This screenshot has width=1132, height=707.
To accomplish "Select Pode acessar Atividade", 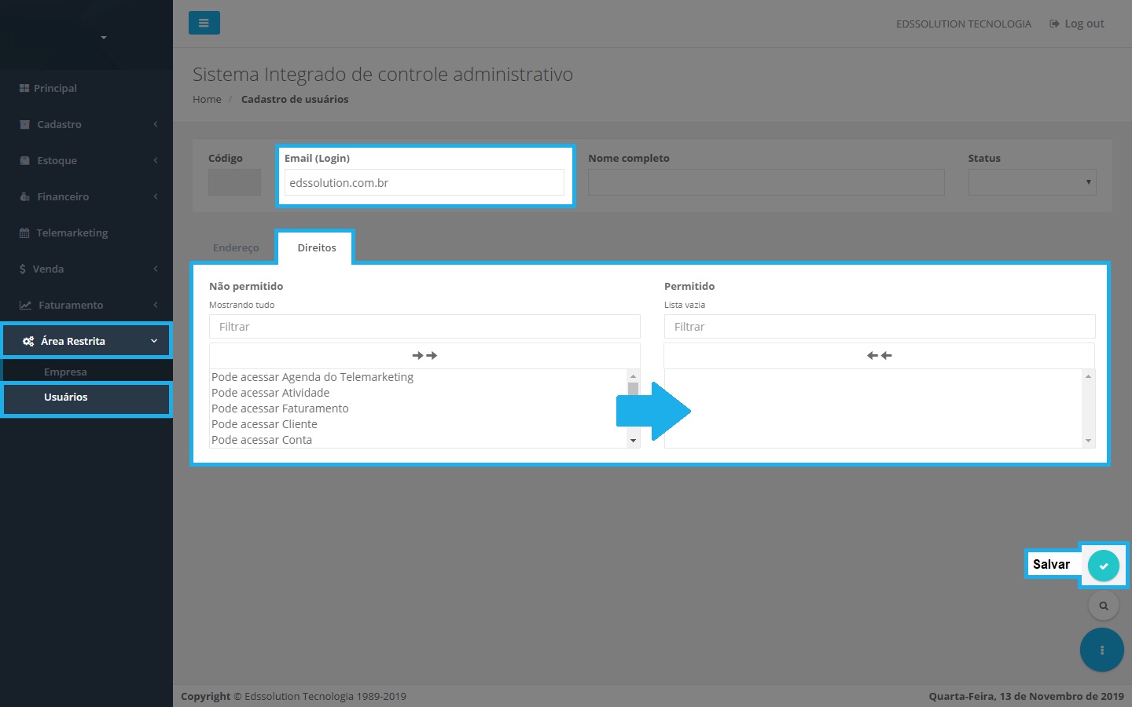I will (270, 393).
